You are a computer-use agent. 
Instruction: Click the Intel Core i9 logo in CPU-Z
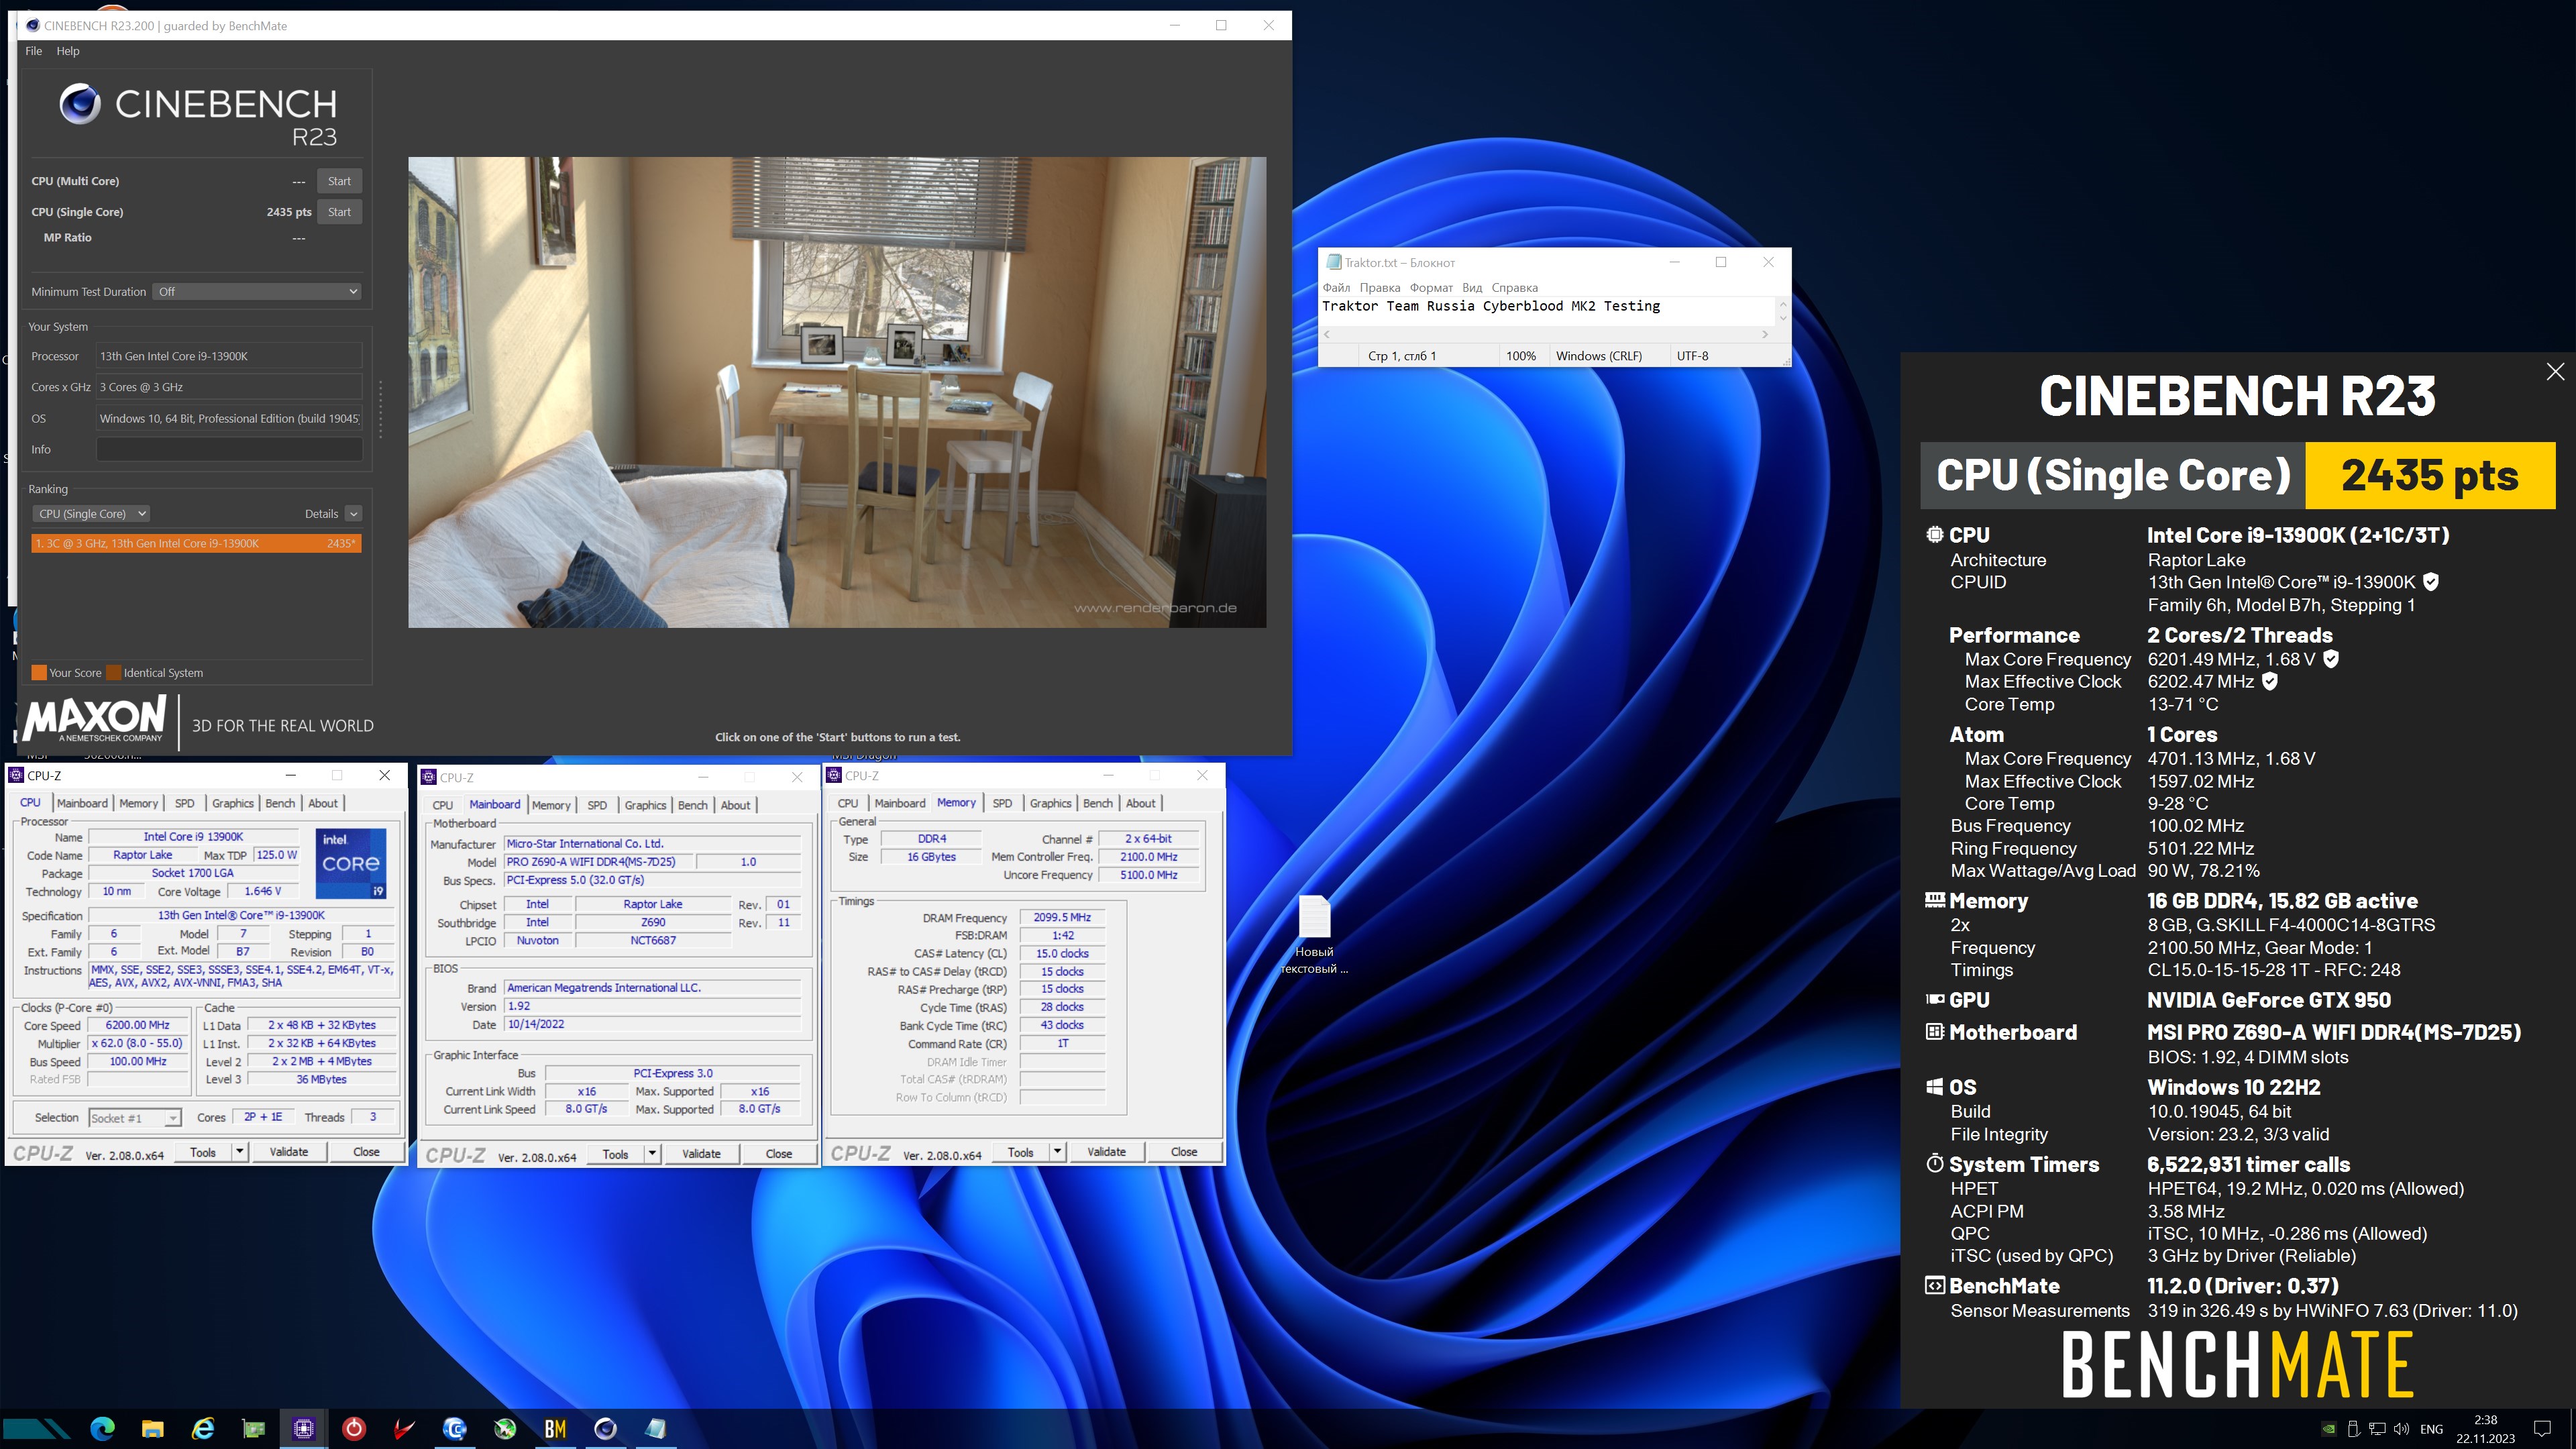click(x=351, y=863)
